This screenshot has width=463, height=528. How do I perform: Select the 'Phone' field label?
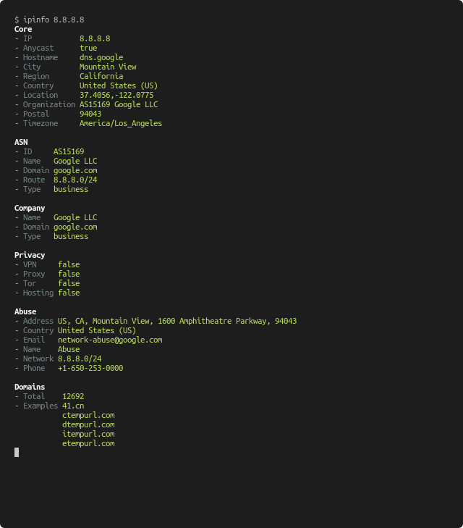click(x=34, y=369)
